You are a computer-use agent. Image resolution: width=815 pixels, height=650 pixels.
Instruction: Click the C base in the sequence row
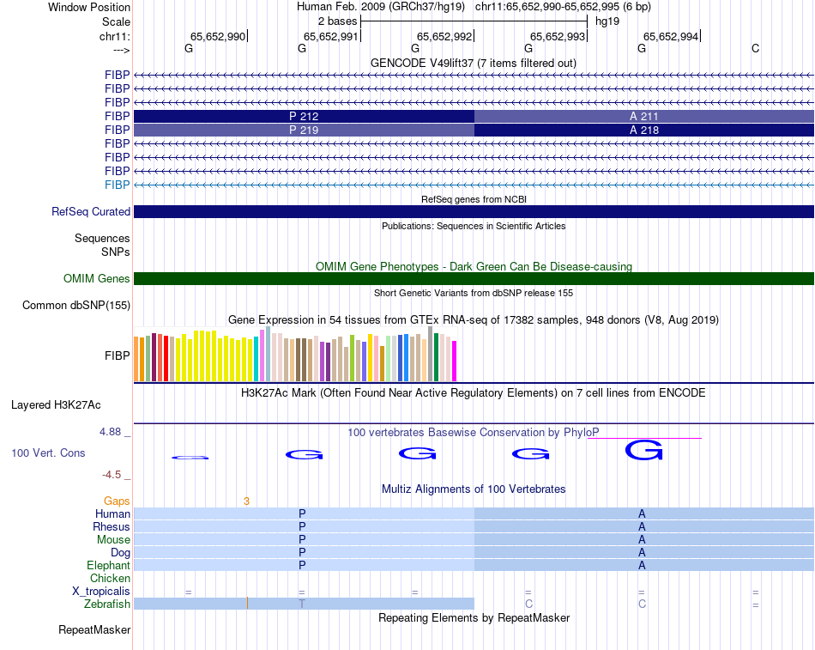pyautogui.click(x=755, y=48)
